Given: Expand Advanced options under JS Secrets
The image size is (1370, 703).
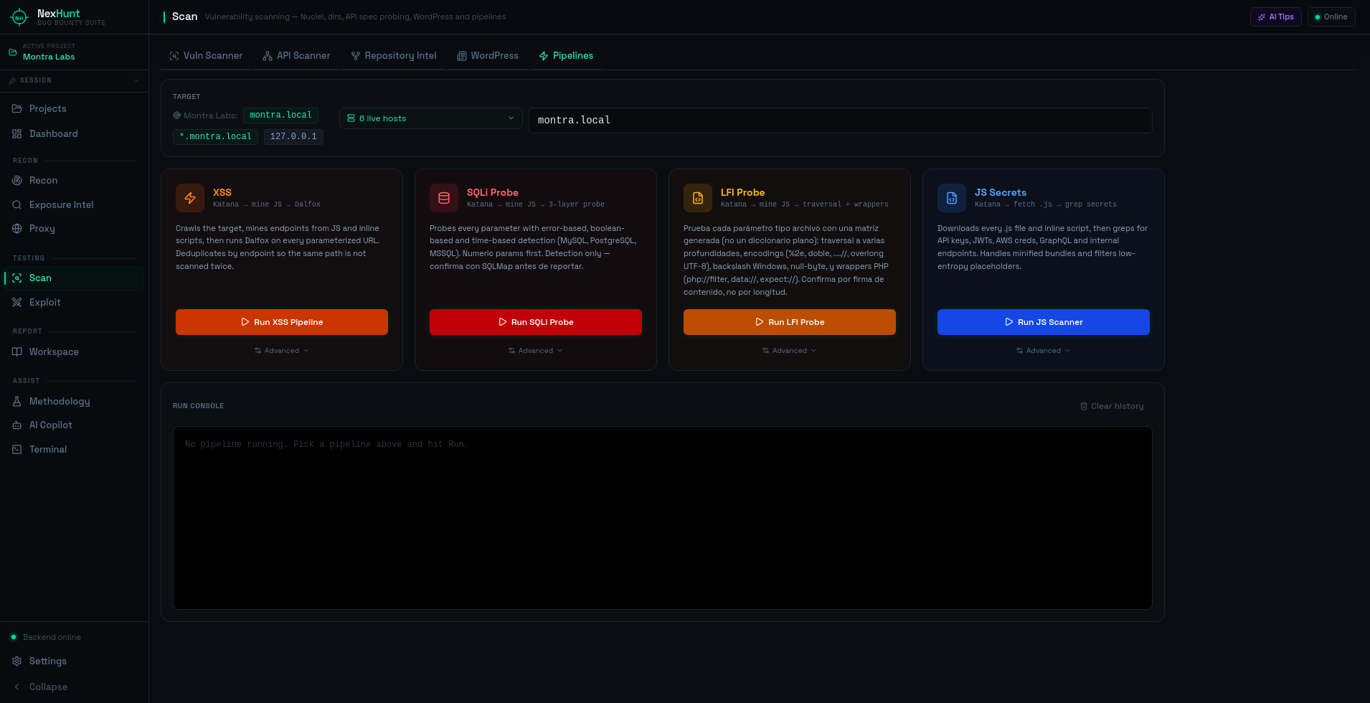Looking at the screenshot, I should (1044, 351).
